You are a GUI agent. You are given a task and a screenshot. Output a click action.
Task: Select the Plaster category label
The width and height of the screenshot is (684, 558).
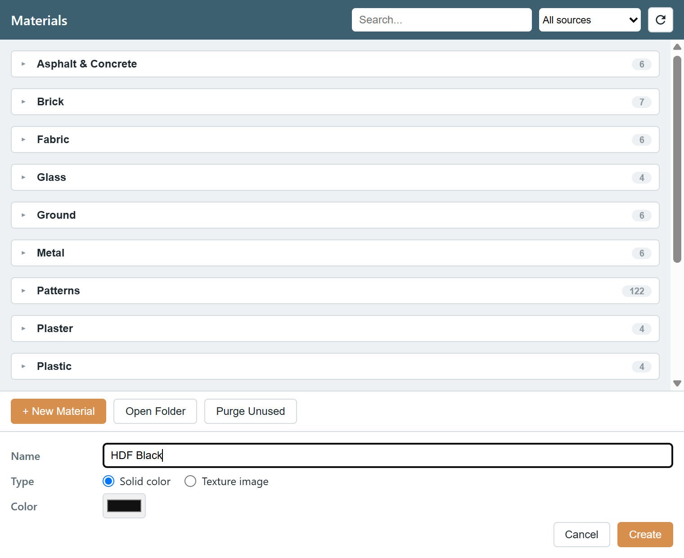point(55,328)
